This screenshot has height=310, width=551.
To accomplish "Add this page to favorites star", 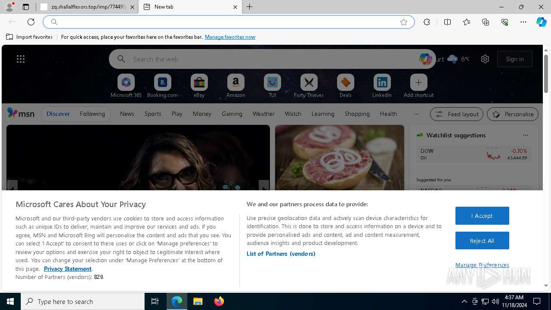I will pyautogui.click(x=404, y=22).
